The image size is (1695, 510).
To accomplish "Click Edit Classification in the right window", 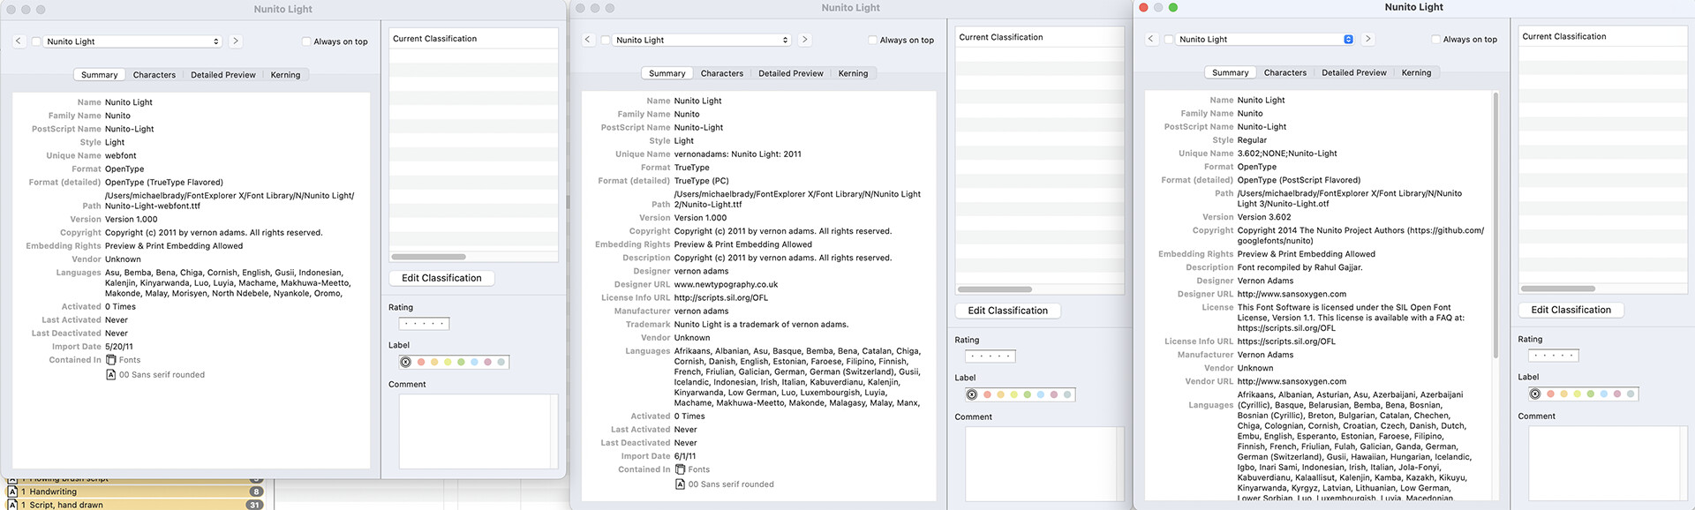I will coord(1571,310).
